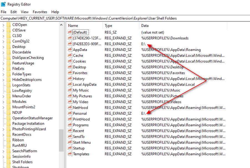Expand the Discardable key
The width and height of the screenshot is (250, 168).
[3, 52]
